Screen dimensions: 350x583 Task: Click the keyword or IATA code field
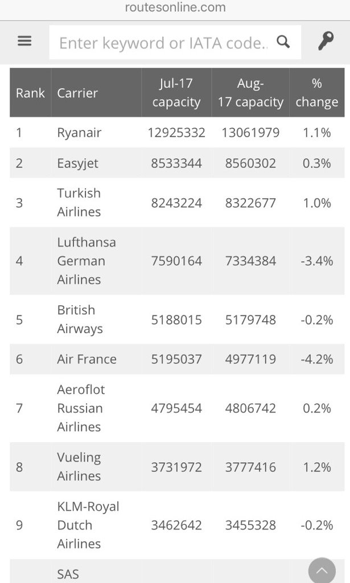pos(163,43)
